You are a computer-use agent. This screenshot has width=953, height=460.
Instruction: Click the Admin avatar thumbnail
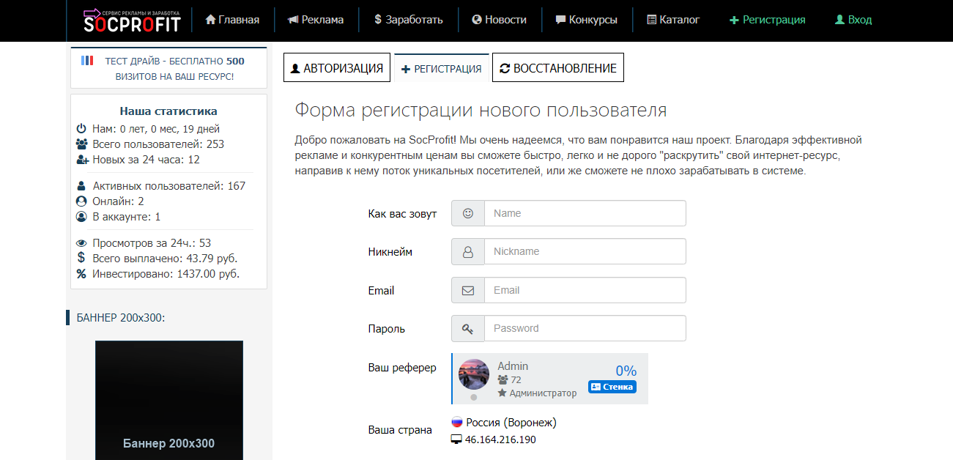pyautogui.click(x=474, y=374)
